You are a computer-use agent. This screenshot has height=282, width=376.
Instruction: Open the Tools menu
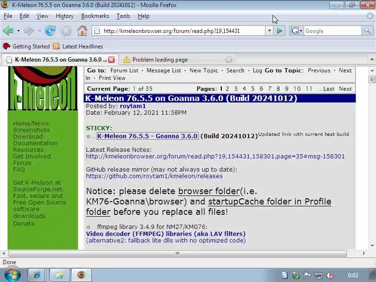click(x=123, y=16)
